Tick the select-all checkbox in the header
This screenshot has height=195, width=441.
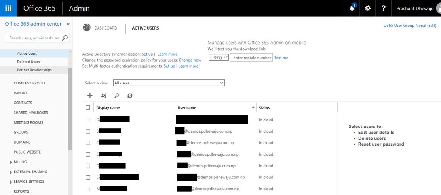88,107
